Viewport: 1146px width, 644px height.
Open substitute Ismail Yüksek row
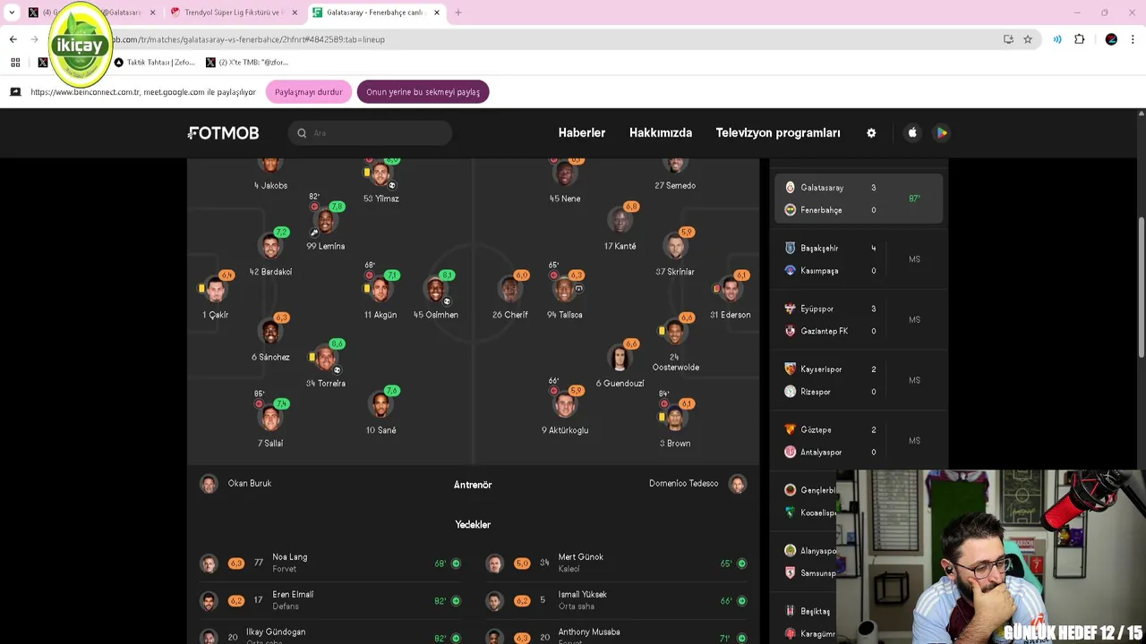[616, 600]
